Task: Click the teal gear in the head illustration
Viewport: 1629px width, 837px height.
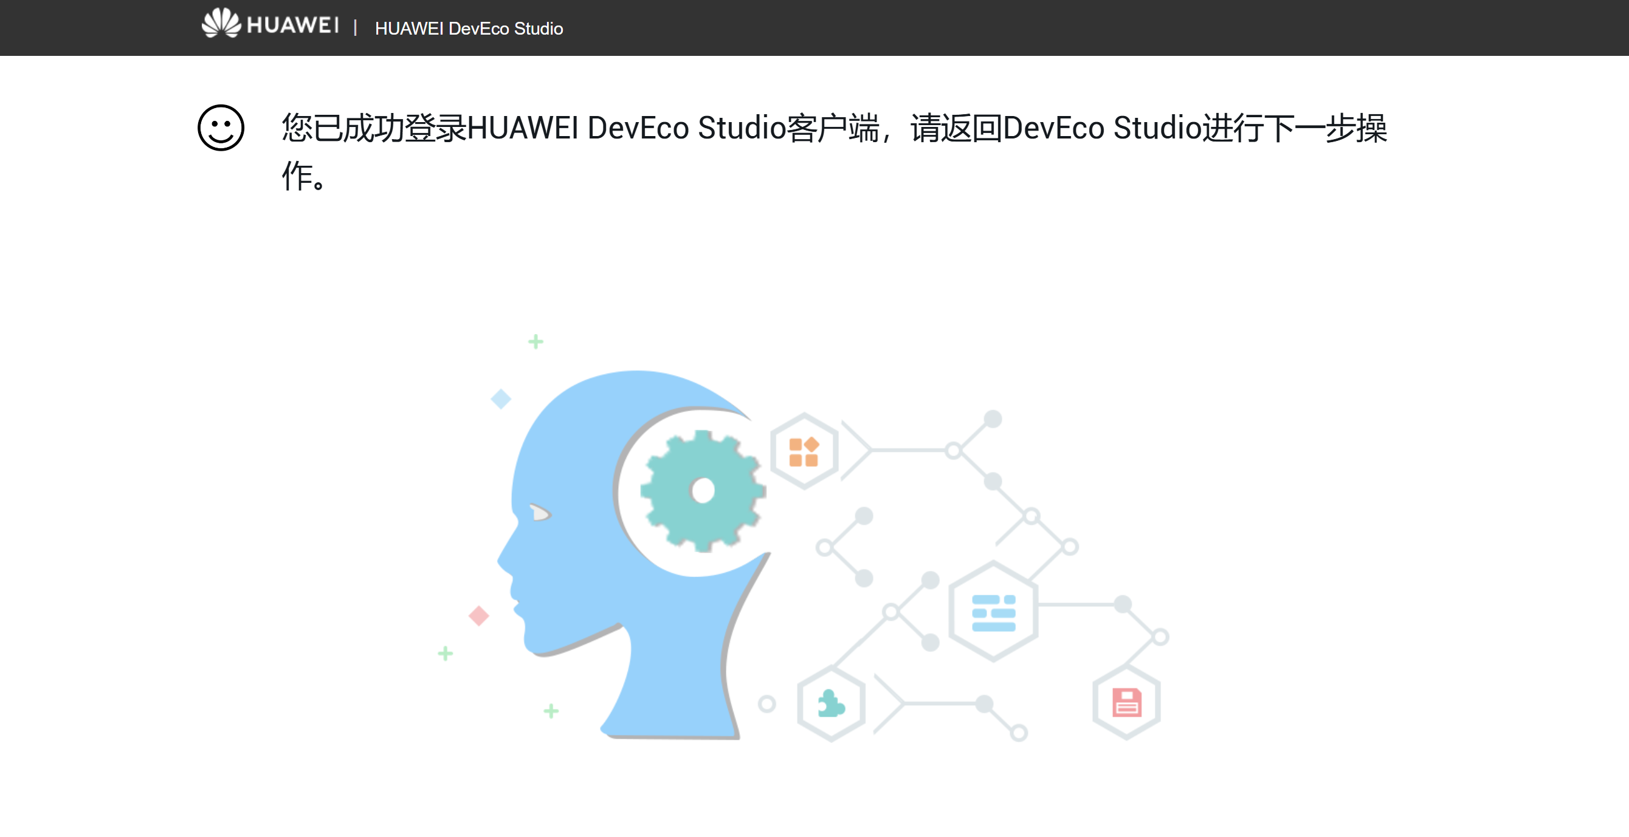Action: [x=703, y=491]
